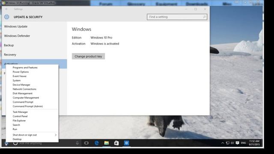274x154 pixels.
Task: Select Windows Update in the sidebar
Action: pos(34,27)
